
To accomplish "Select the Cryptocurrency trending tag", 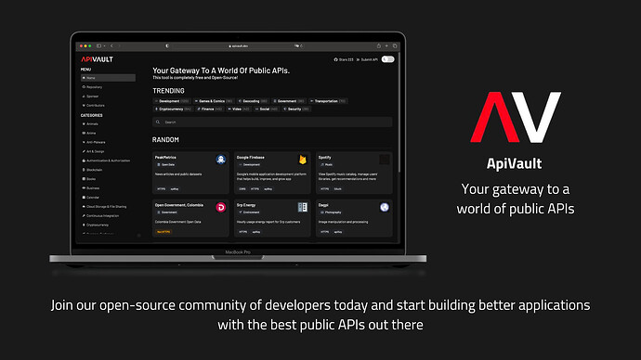I will click(x=173, y=109).
